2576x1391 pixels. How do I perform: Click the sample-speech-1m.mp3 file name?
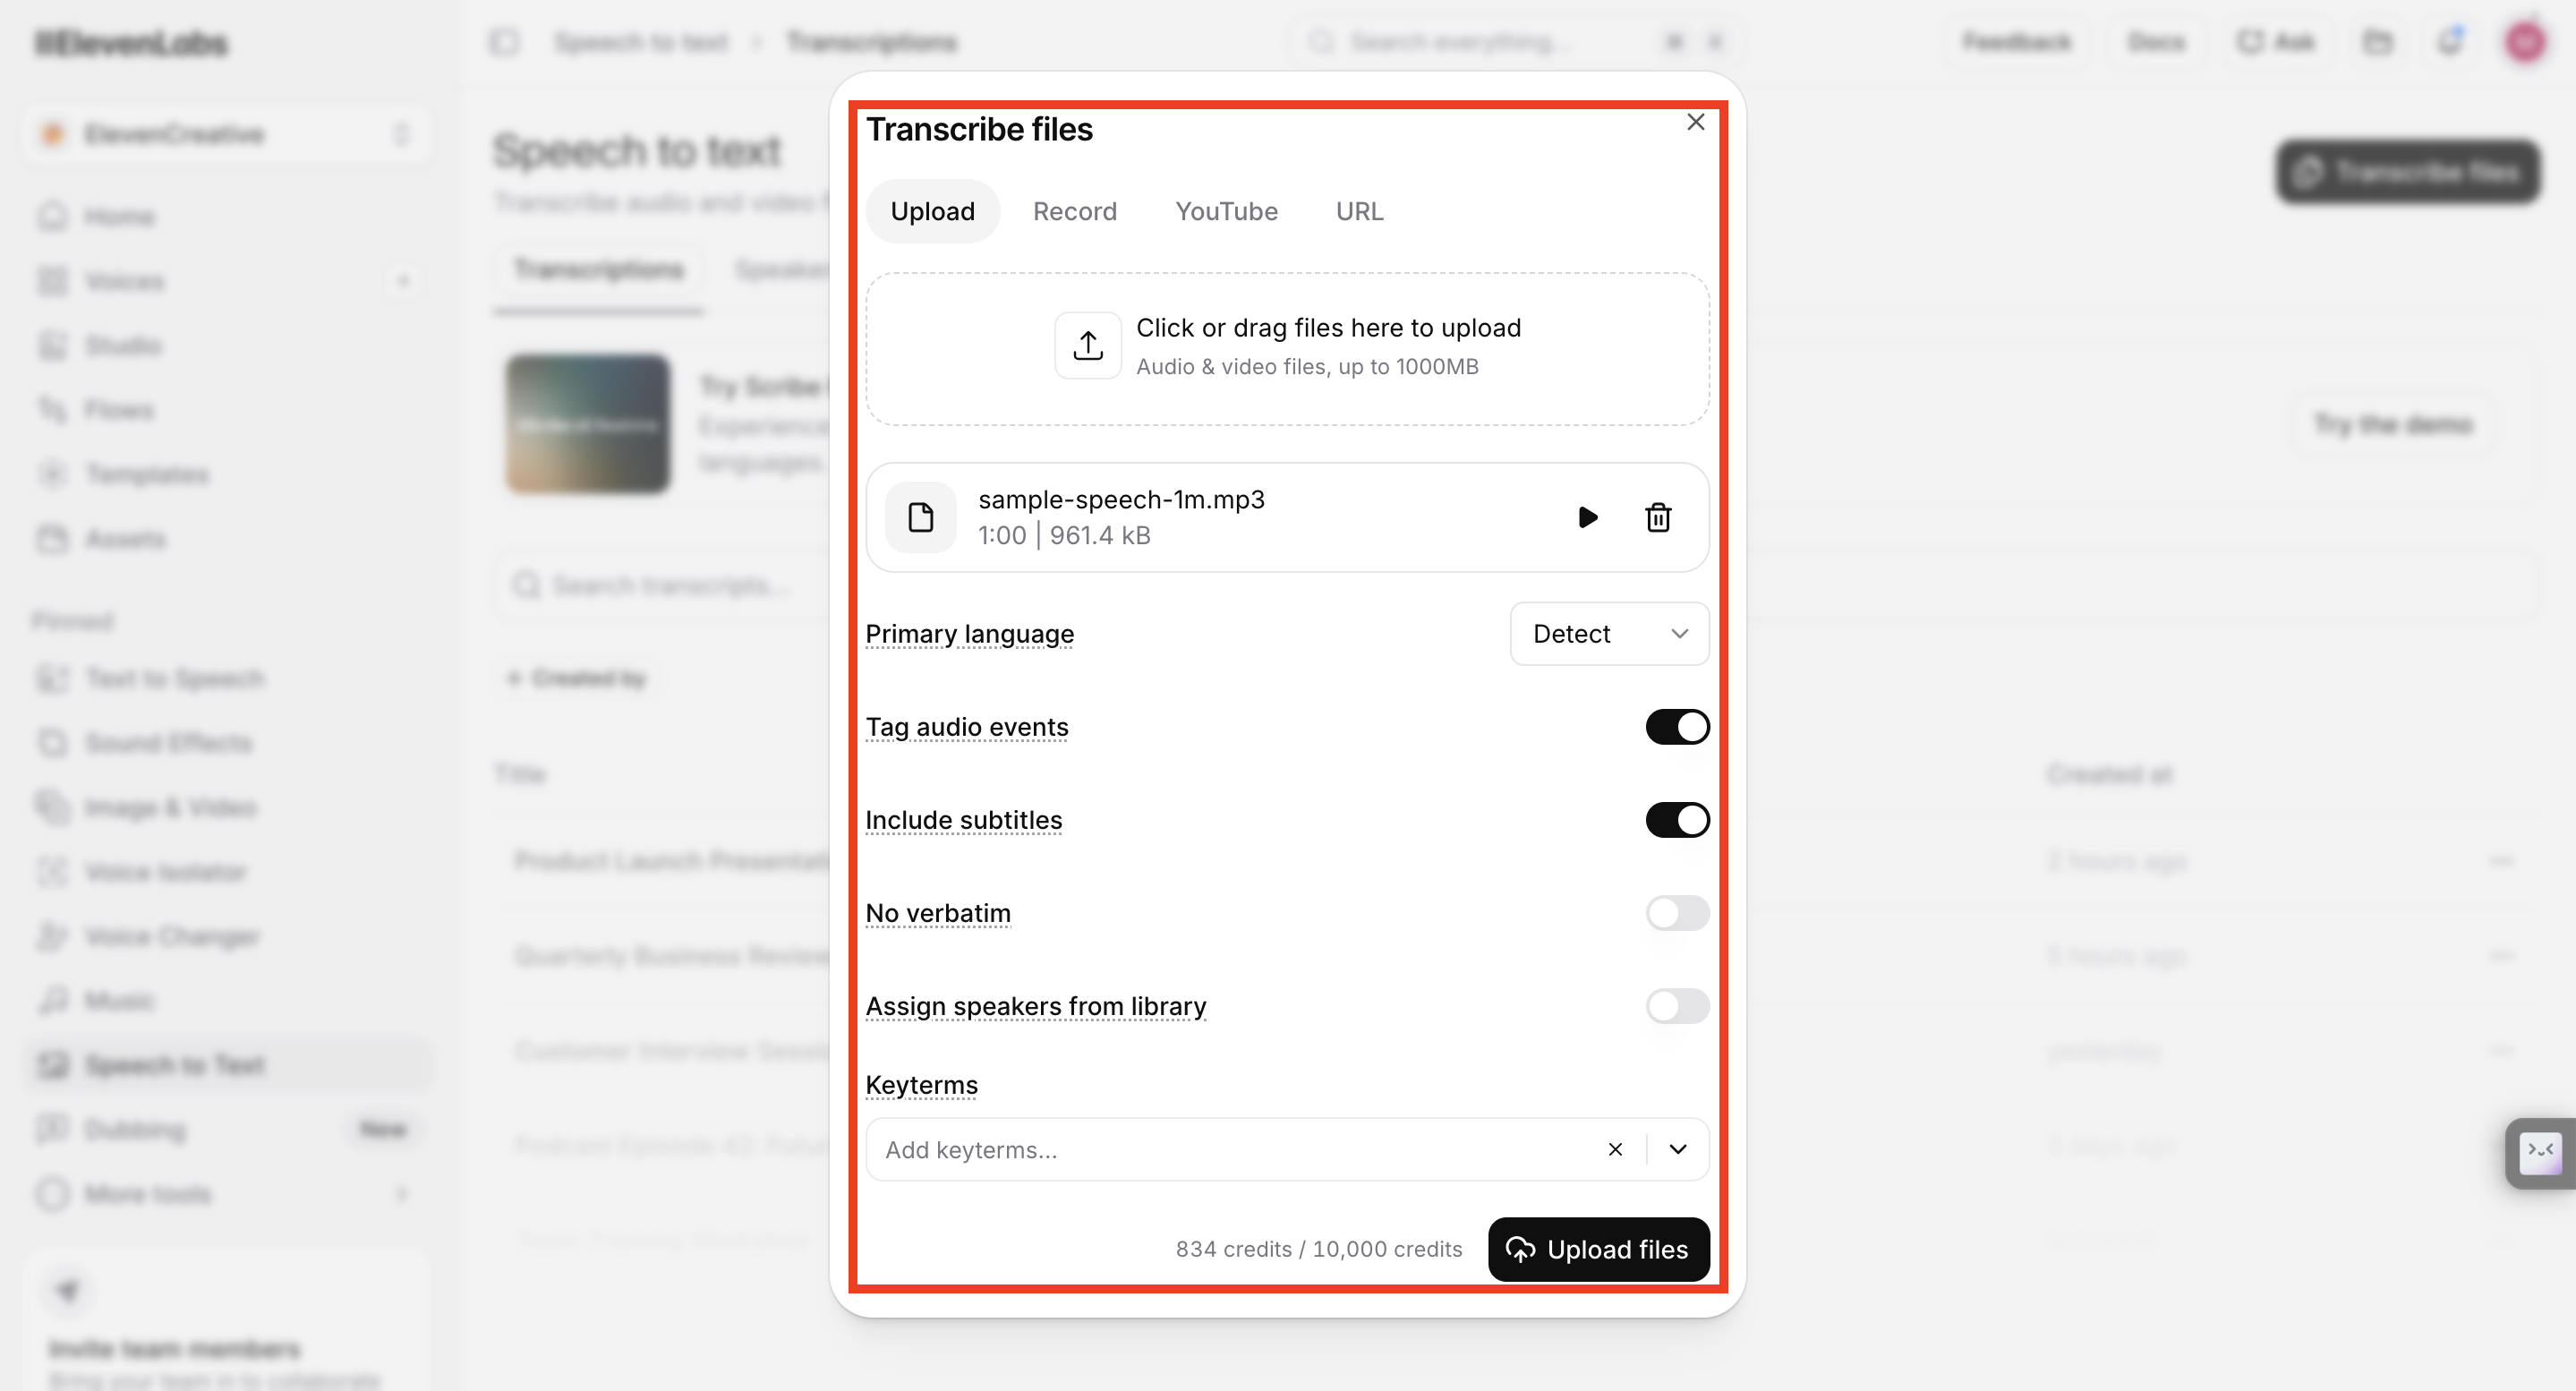[1121, 499]
